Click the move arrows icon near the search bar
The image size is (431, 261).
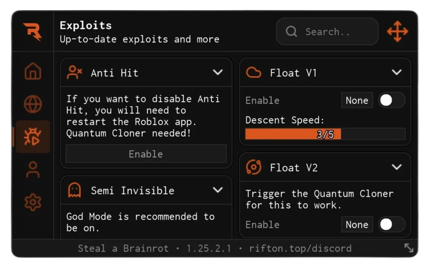397,31
